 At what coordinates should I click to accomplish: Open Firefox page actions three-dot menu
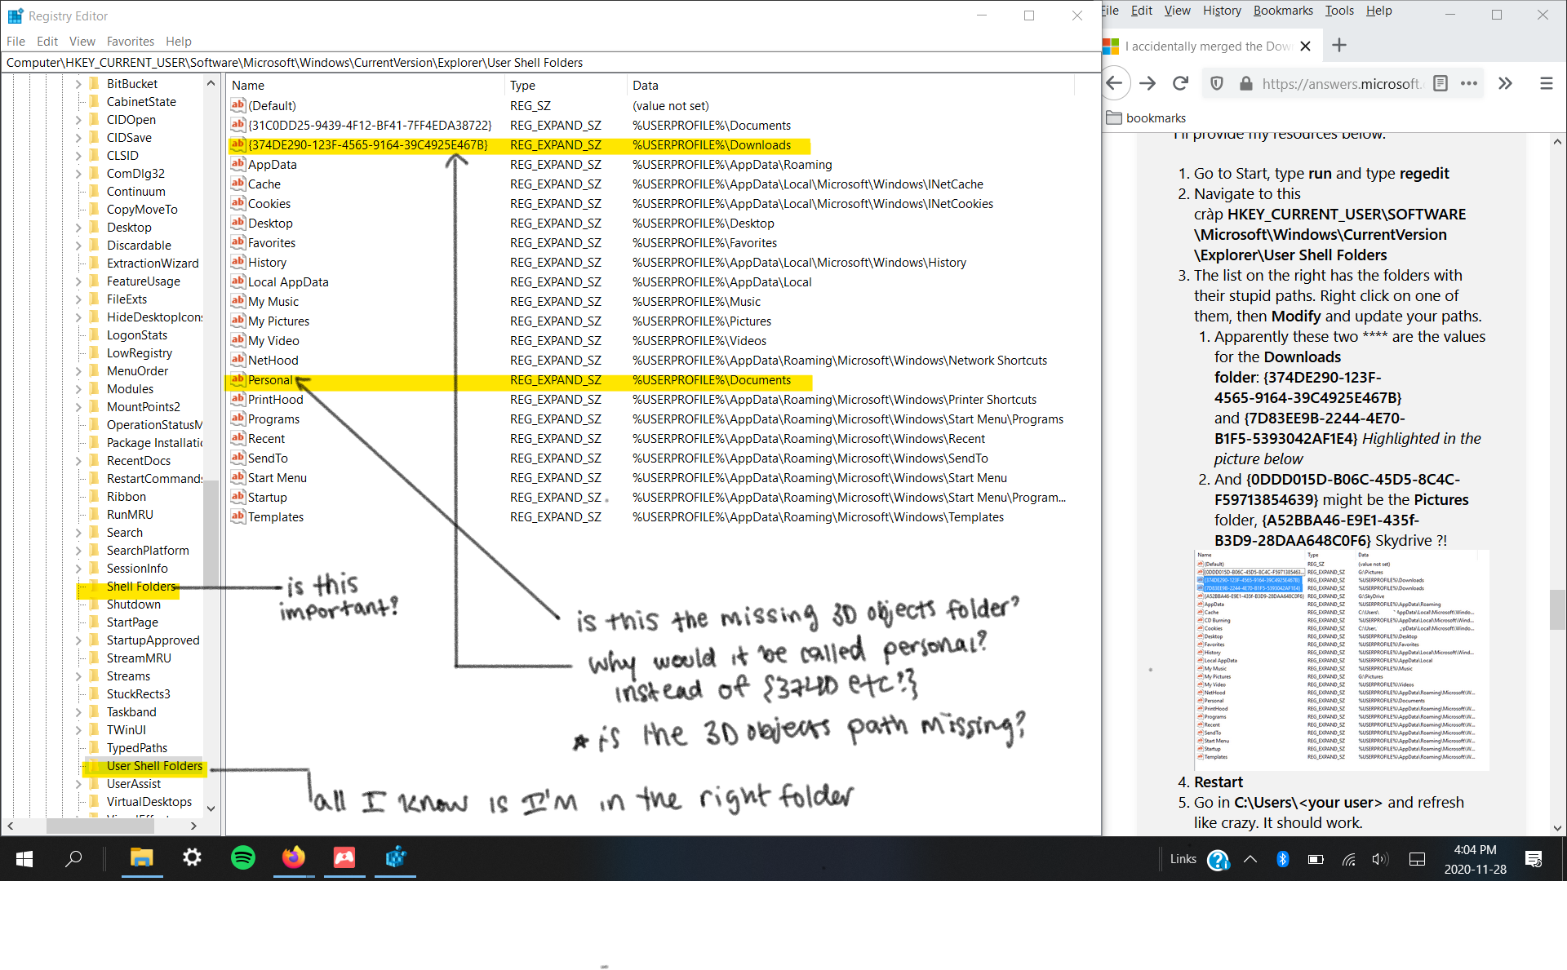click(1469, 83)
